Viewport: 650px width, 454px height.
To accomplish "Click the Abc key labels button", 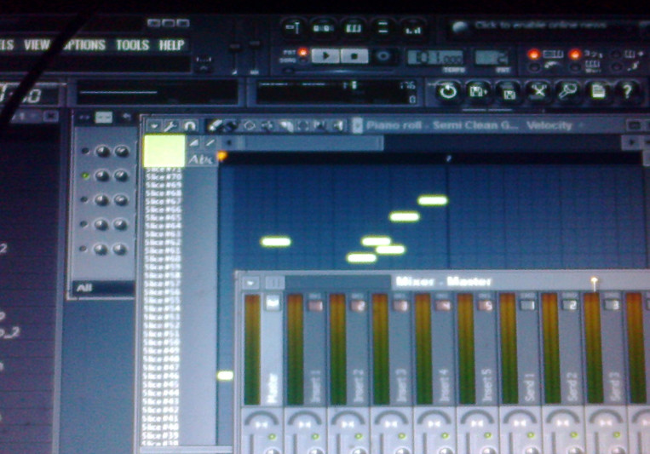I will click(201, 159).
